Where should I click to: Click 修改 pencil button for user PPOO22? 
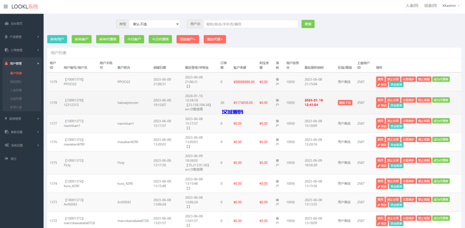coord(381,84)
